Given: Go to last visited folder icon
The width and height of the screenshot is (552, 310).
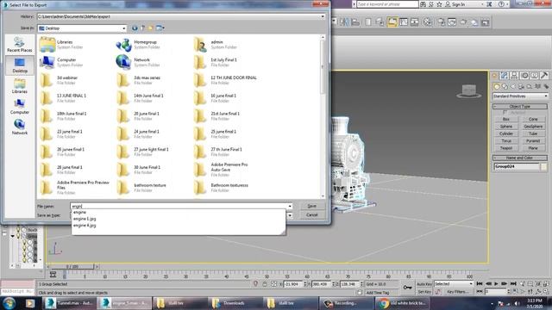Looking at the screenshot, I should tap(135, 28).
